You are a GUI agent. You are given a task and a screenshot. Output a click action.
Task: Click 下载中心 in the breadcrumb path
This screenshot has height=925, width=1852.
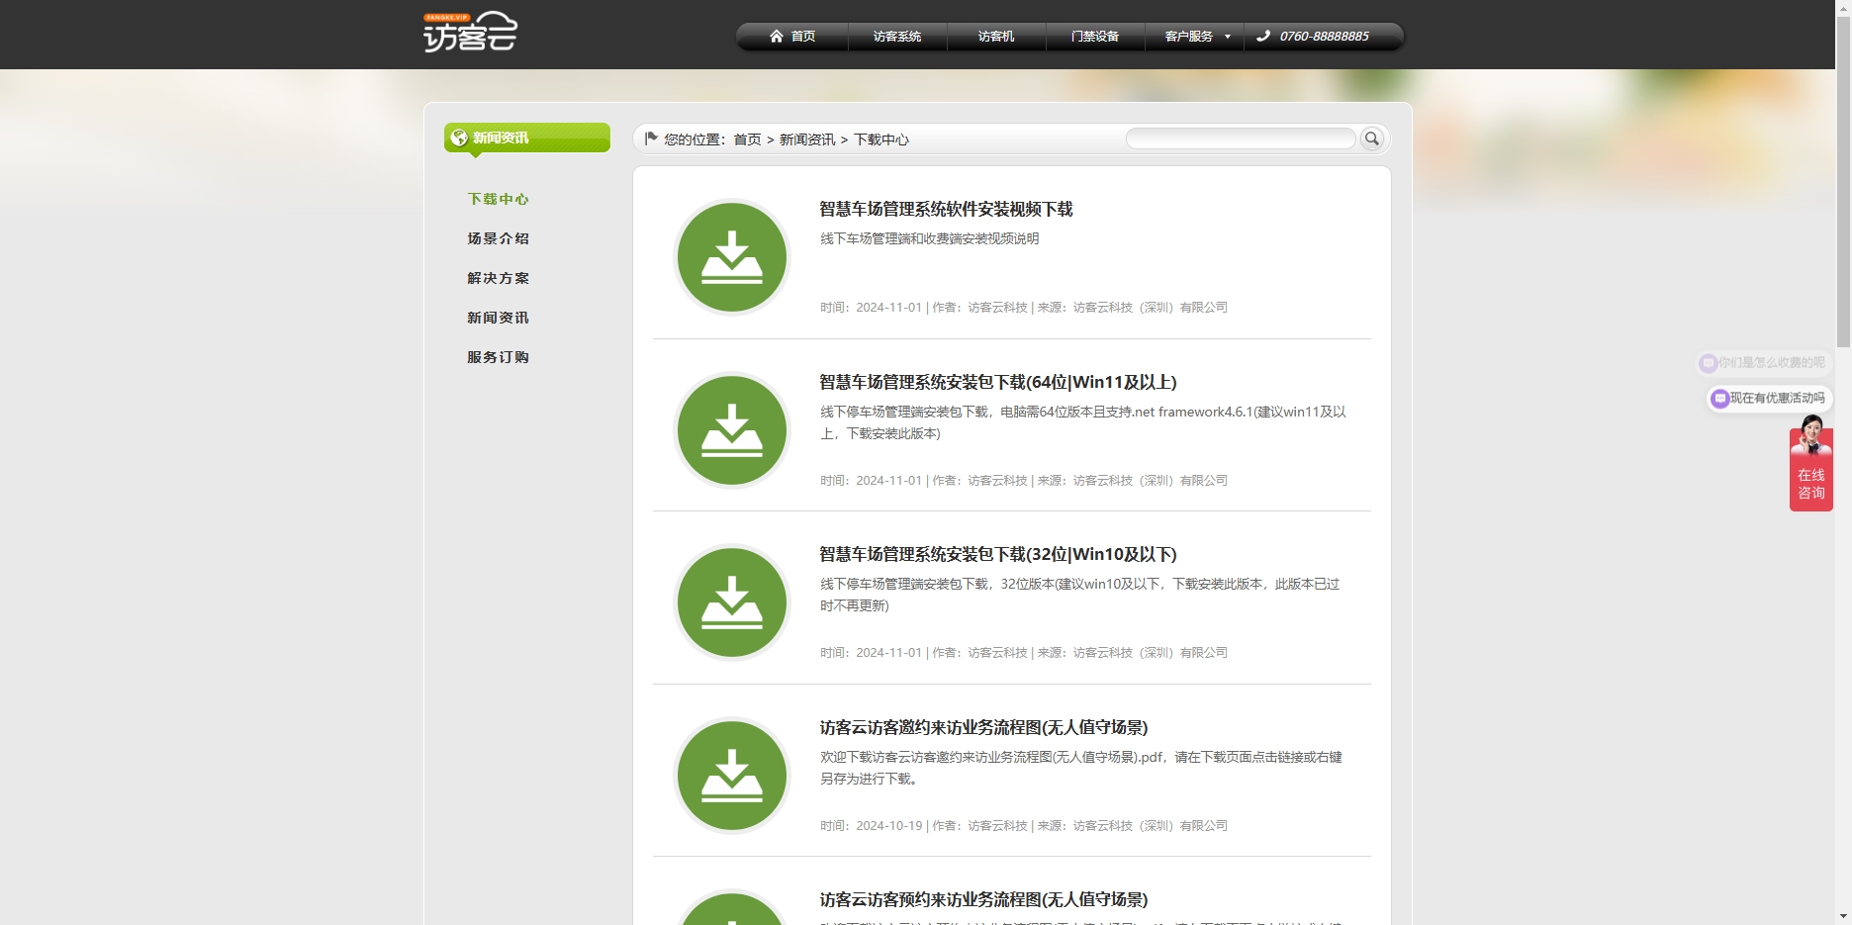(x=881, y=139)
